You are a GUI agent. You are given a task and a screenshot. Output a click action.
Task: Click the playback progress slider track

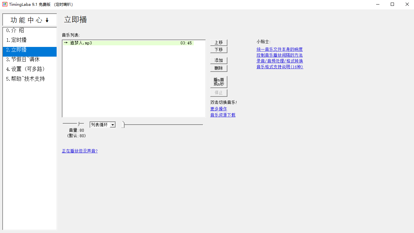click(162, 124)
